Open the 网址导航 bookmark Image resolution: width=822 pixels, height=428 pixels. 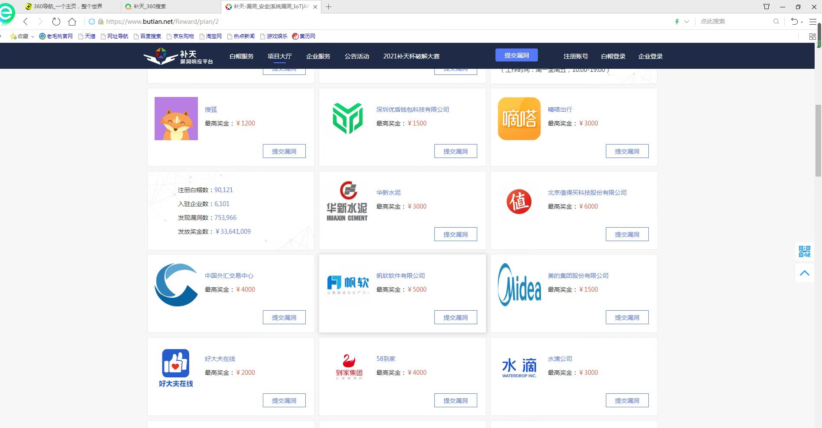[114, 36]
